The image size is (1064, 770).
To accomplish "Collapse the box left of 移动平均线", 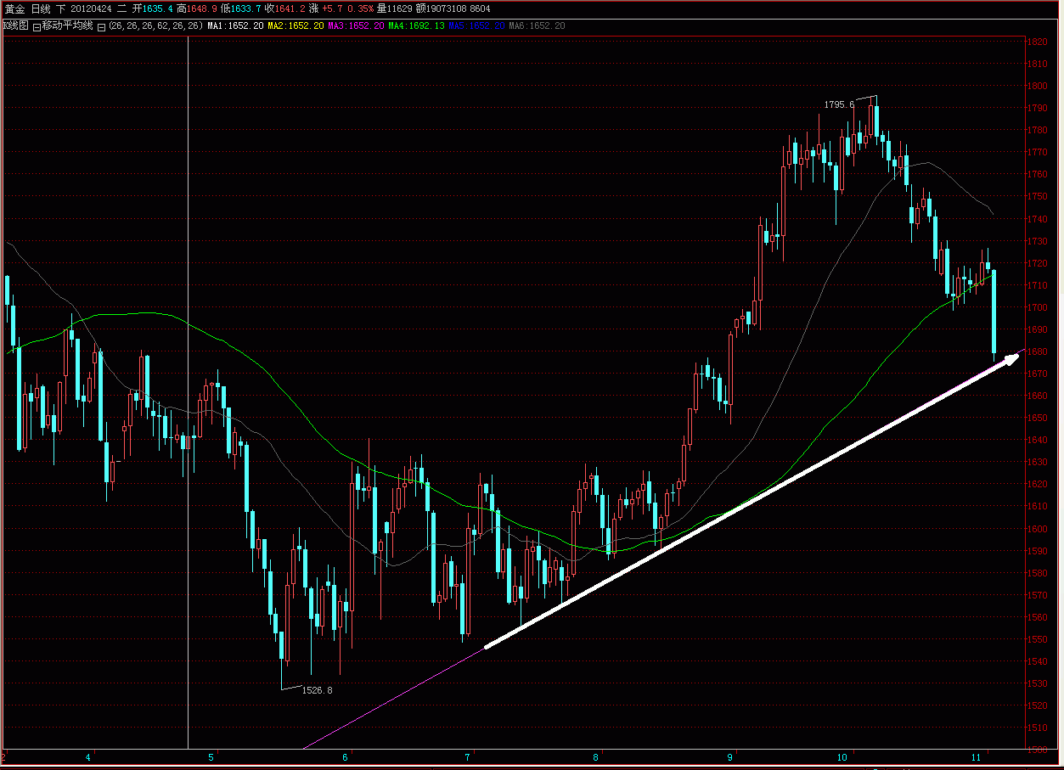I will pos(37,26).
